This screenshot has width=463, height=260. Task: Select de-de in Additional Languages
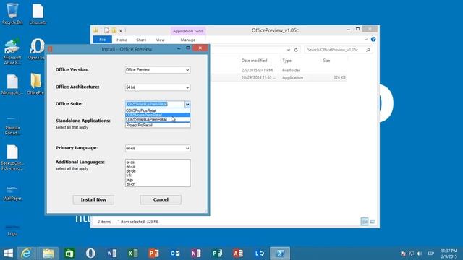pyautogui.click(x=131, y=171)
